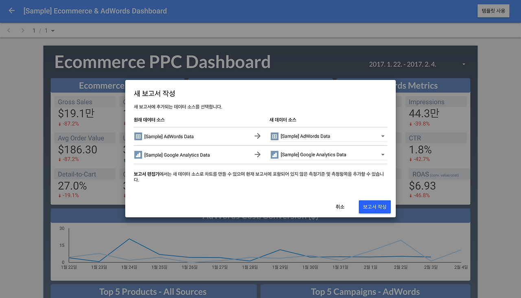Click the Gross Sales $19.1만 value

tap(77, 113)
